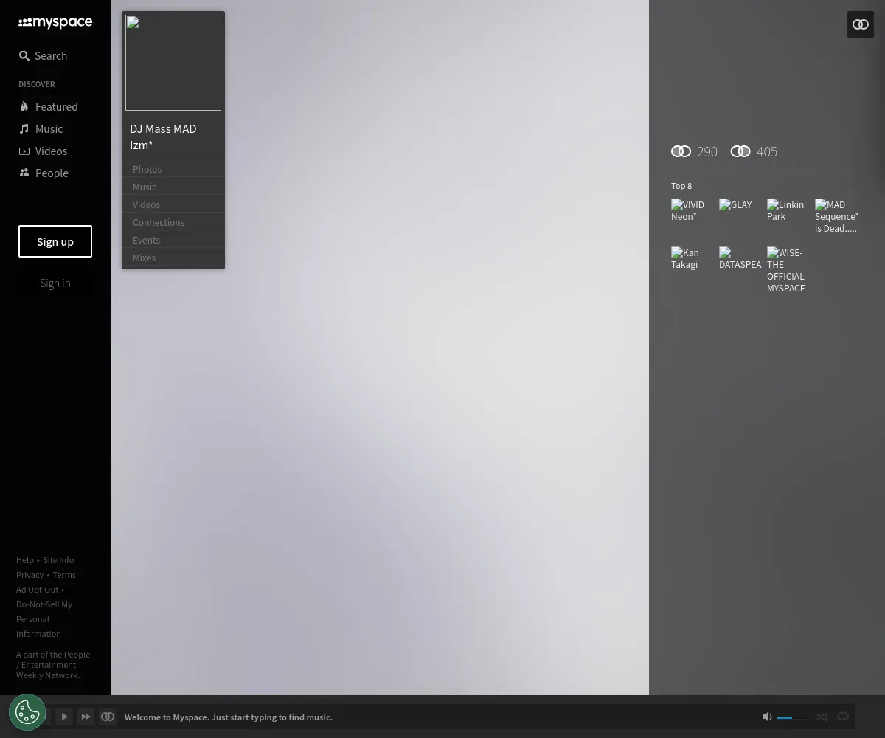Open the Terms footer link
This screenshot has height=738, width=885.
64,575
